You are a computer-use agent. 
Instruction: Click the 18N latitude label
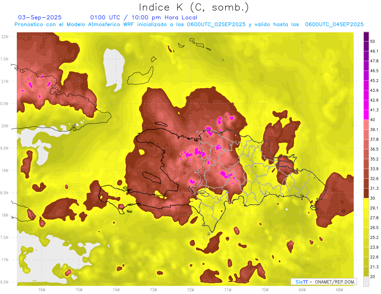[x=5, y=215]
